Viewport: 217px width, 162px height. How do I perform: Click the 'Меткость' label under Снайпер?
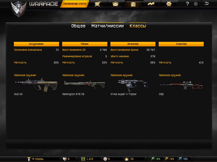tap(165, 63)
